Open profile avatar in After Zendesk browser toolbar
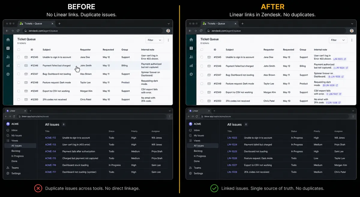The height and width of the screenshot is (197, 360). pos(352,31)
